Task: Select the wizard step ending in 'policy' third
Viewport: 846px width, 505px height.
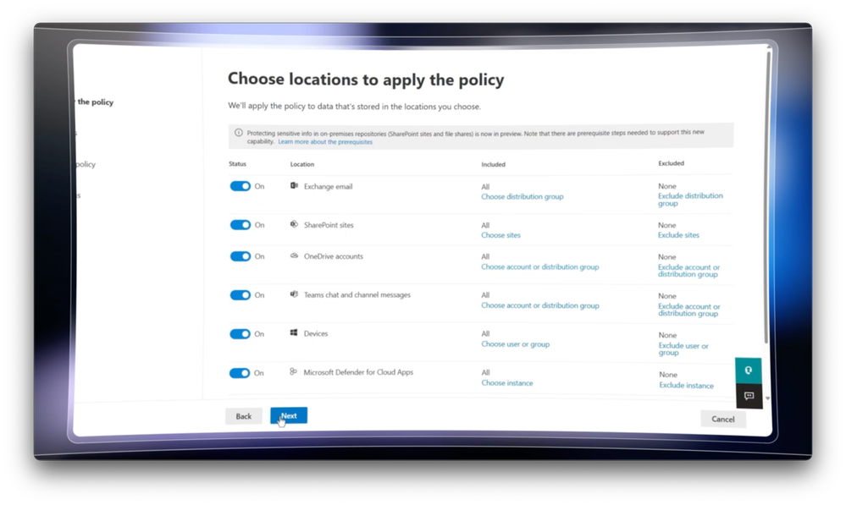Action: point(86,164)
